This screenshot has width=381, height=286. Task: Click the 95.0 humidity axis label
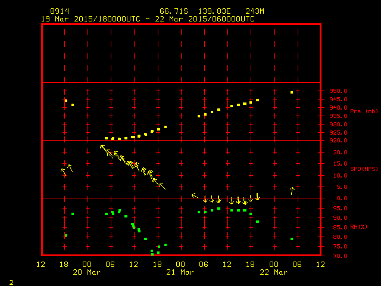tap(340, 209)
